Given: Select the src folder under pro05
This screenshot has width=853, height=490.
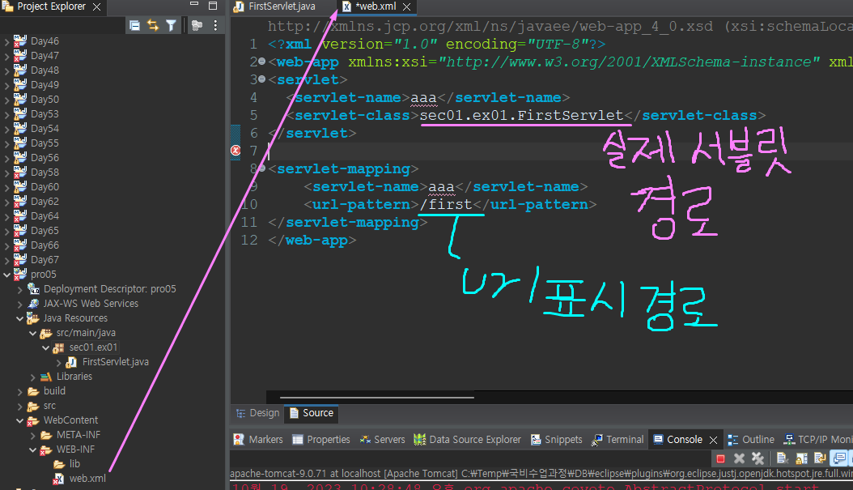Looking at the screenshot, I should click(49, 406).
